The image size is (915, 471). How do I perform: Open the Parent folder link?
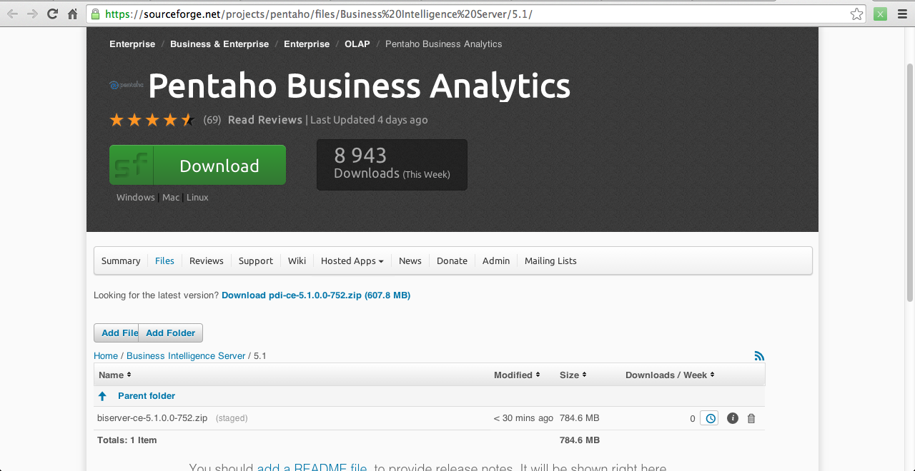pyautogui.click(x=147, y=396)
